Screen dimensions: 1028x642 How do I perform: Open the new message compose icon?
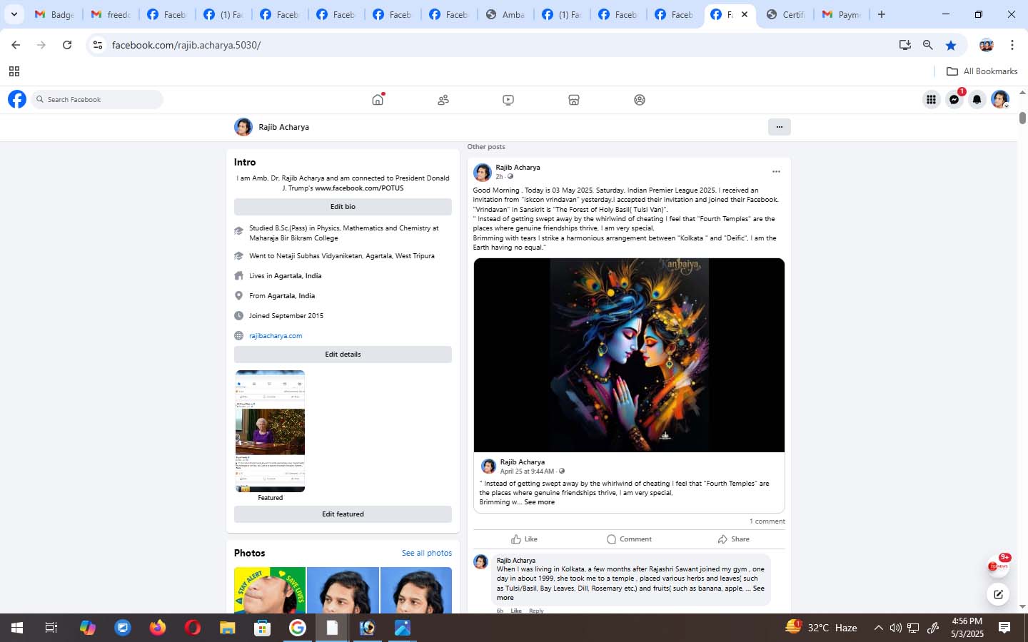998,593
